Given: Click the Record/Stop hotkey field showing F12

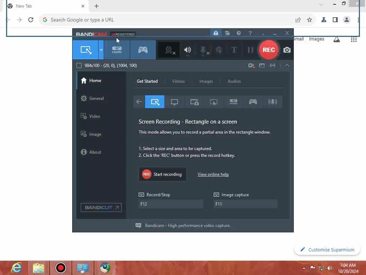Looking at the screenshot, I should tap(170, 204).
